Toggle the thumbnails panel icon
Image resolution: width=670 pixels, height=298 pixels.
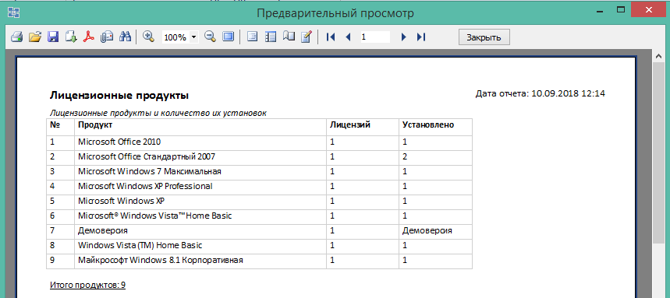click(271, 37)
